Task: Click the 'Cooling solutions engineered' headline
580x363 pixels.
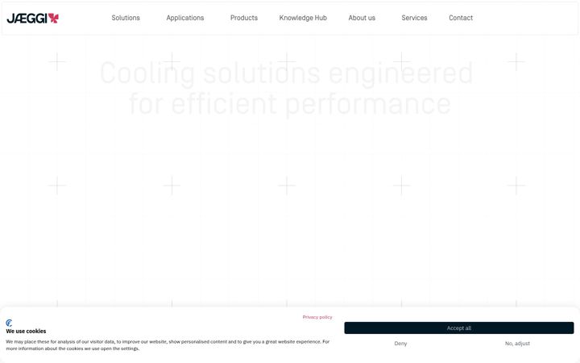Action: click(286, 73)
